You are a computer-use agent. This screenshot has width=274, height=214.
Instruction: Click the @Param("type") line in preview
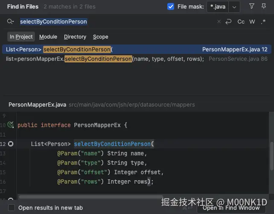point(102,163)
